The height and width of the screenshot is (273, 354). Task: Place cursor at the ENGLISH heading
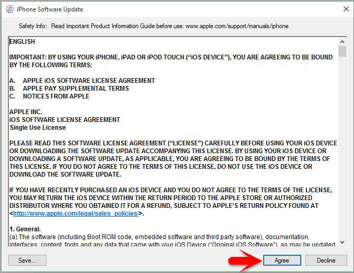click(22, 42)
